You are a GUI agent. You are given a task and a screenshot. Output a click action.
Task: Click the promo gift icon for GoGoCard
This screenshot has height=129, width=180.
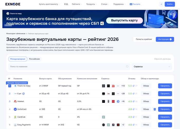(x=155, y=109)
